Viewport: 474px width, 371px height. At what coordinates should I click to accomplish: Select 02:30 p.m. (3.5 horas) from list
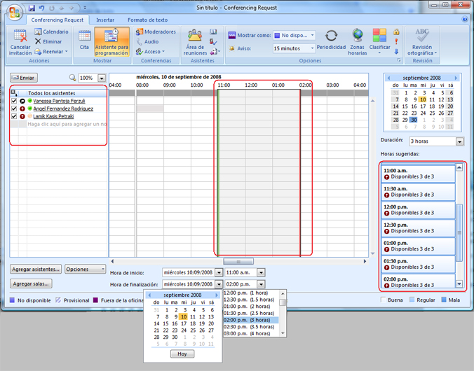coord(251,327)
